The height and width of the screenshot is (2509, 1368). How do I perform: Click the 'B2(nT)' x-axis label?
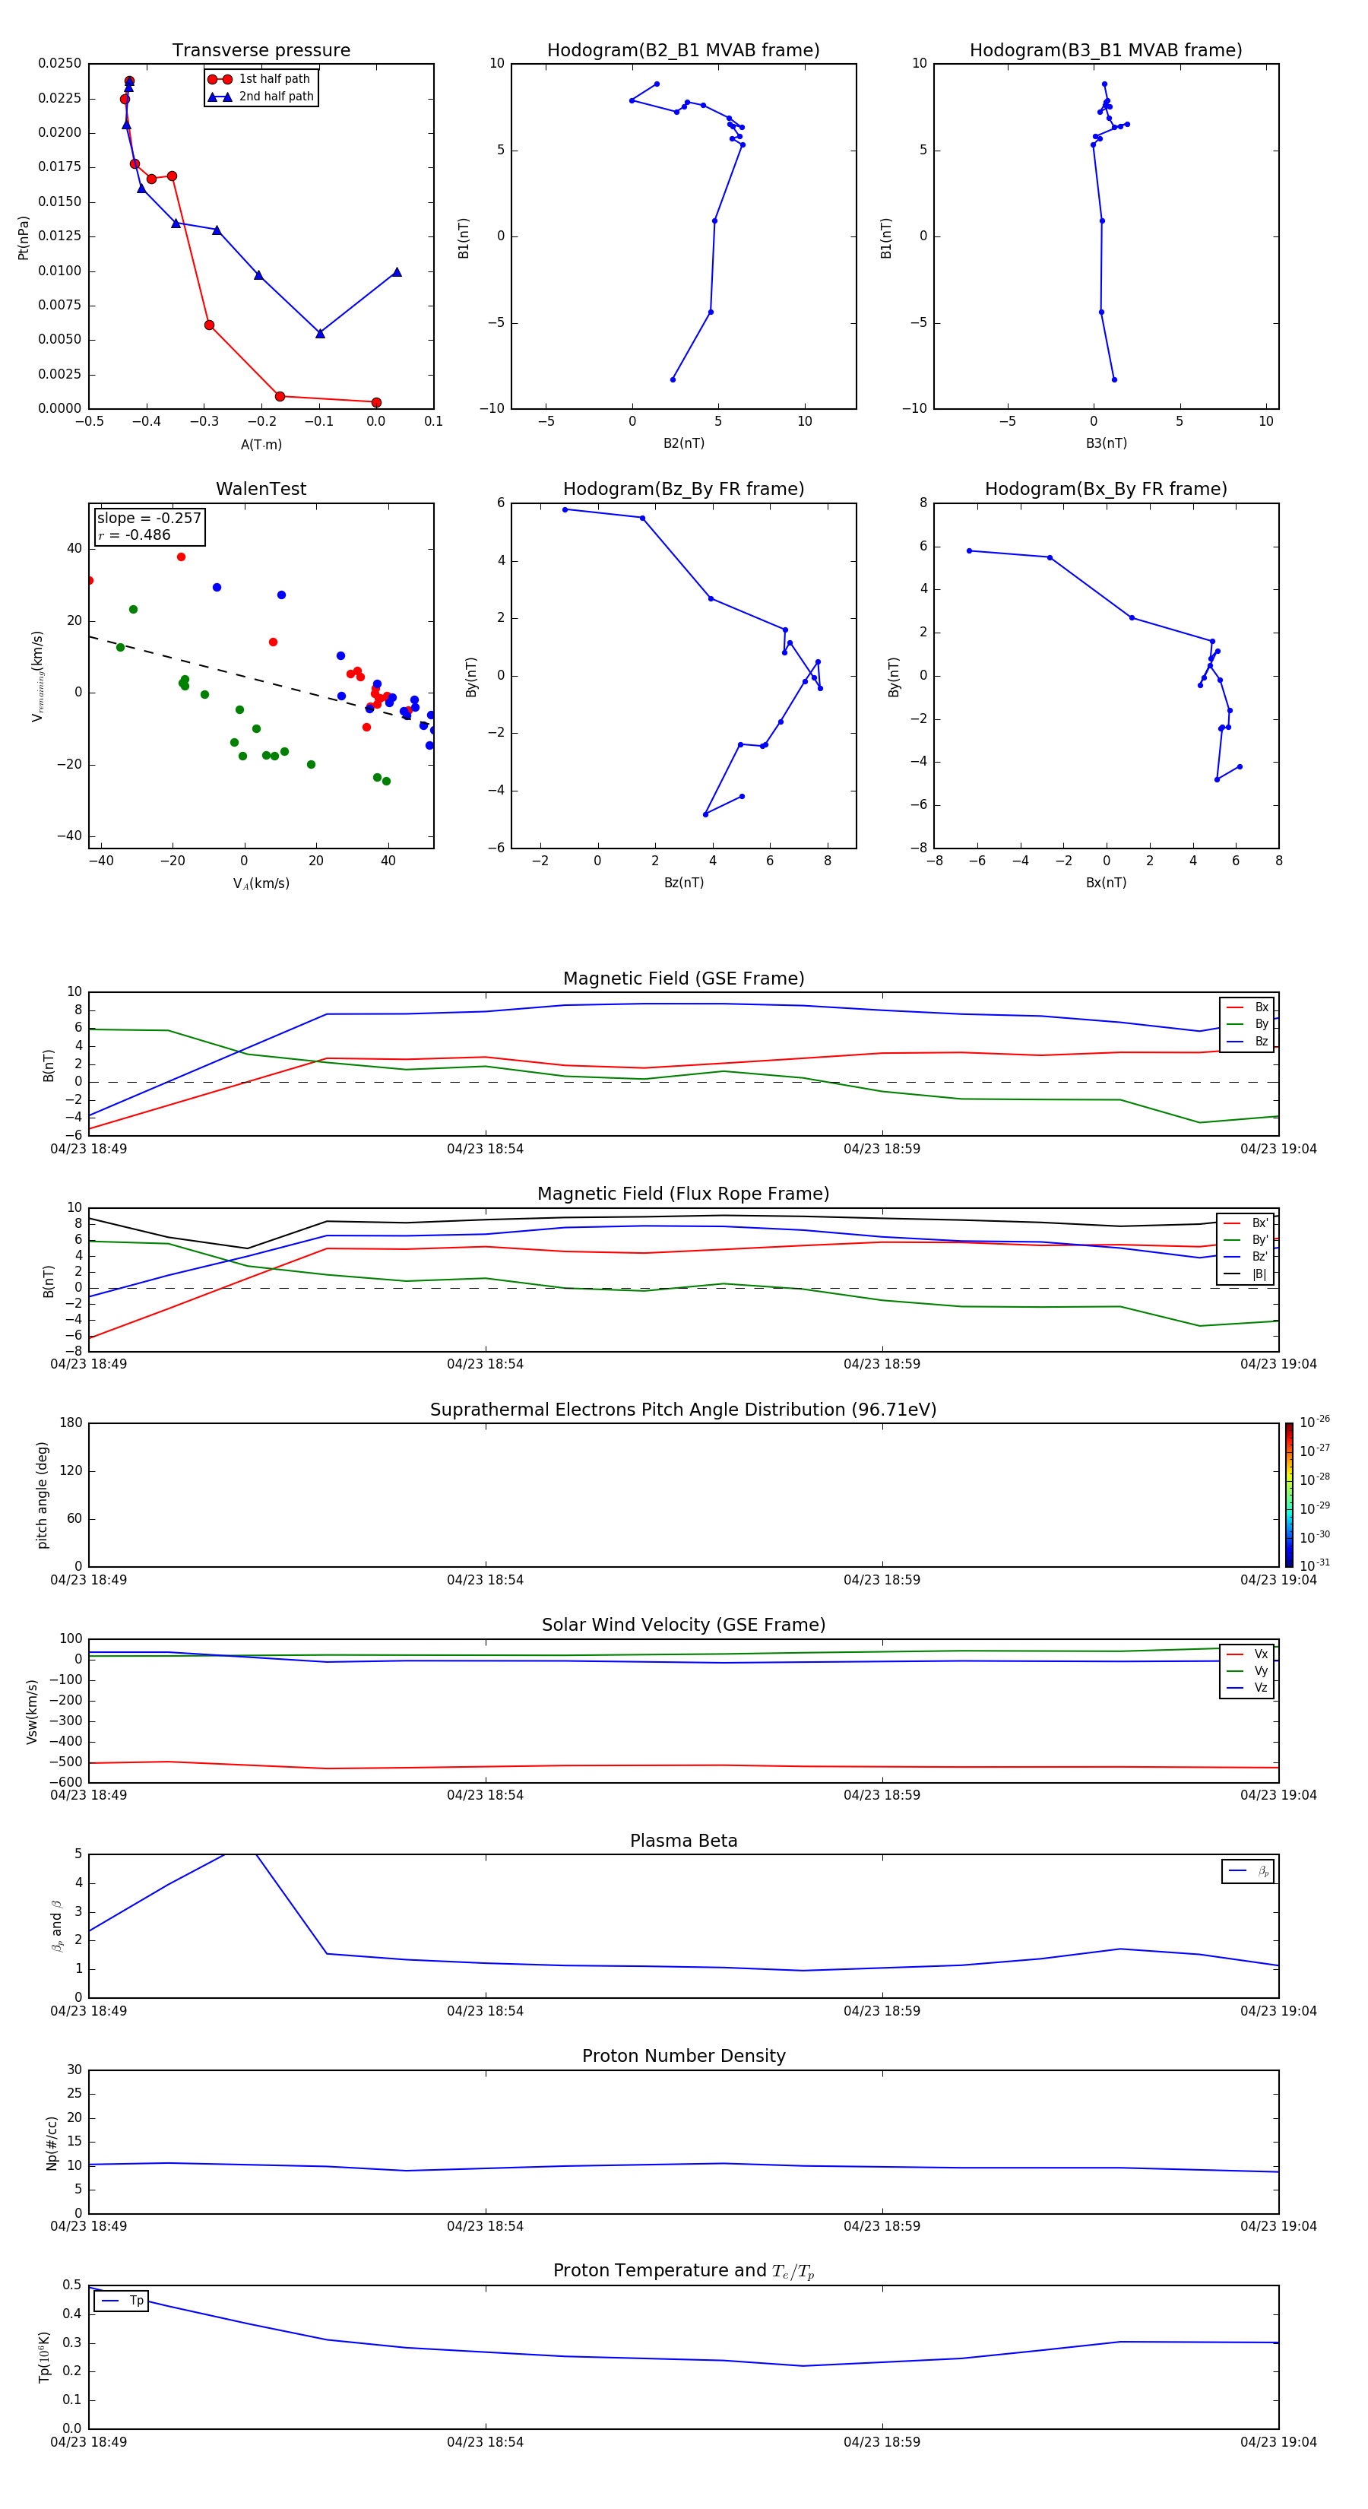[x=683, y=443]
